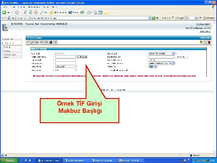217x163 pixels.
Task: Open the Mail icon dropdown arrow
Action: (92, 12)
